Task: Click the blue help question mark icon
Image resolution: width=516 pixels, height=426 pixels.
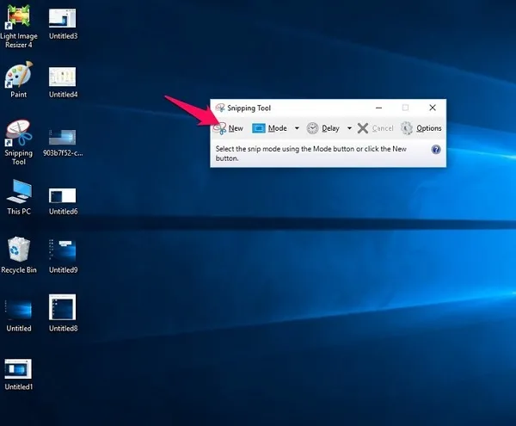Action: point(436,150)
